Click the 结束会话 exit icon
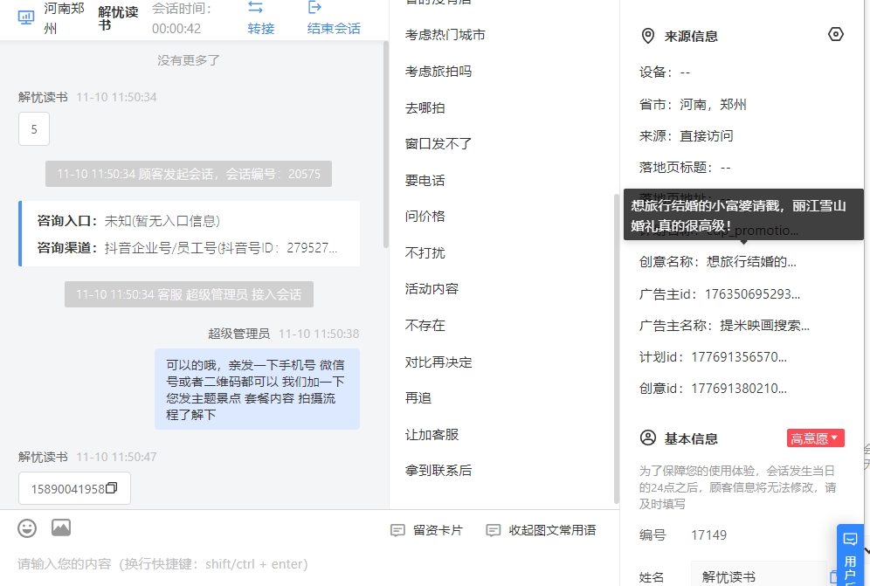Screen dimensions: 870x586 tap(314, 7)
